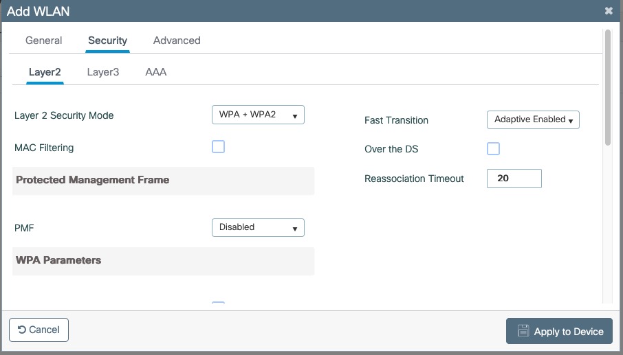The height and width of the screenshot is (355, 623).
Task: Select the Layer2 sub-tab
Action: point(45,71)
